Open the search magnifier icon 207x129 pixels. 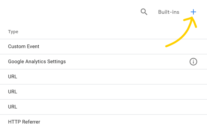(144, 12)
